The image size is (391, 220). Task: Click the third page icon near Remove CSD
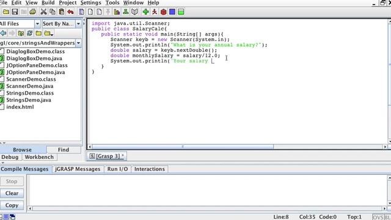coord(99,12)
